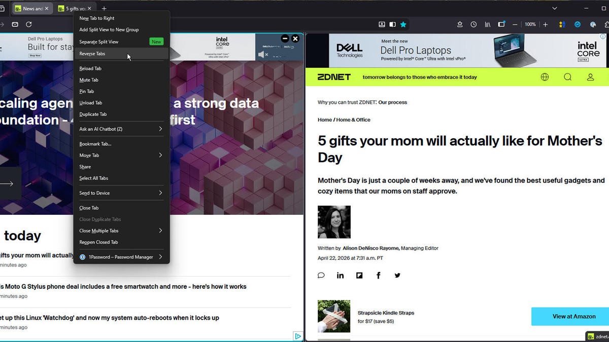Image resolution: width=609 pixels, height=342 pixels.
Task: Open the Library icon in the toolbar
Action: 488,24
